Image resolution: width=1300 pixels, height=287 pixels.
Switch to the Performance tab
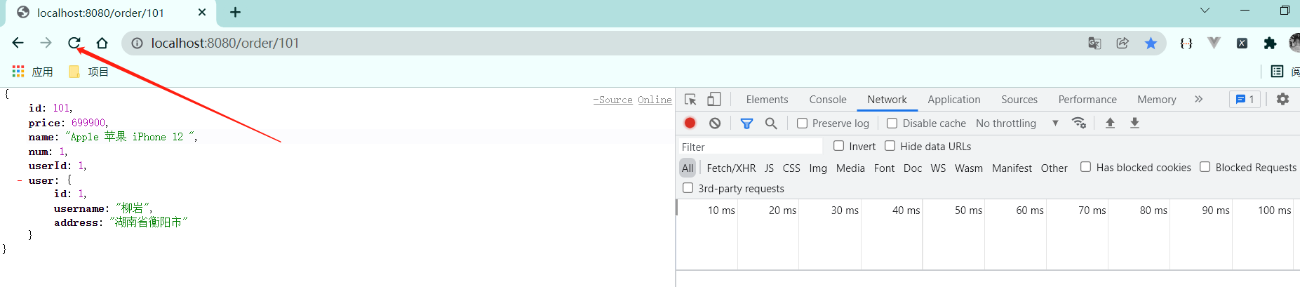(1087, 100)
